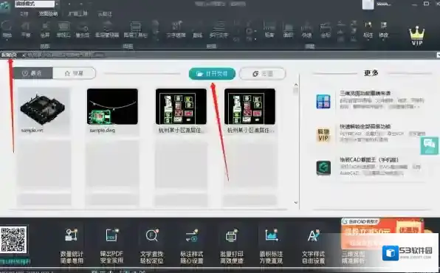This screenshot has width=440, height=273.
Task: Open the 图层工具栏 layer toolbar
Action: click(x=136, y=30)
